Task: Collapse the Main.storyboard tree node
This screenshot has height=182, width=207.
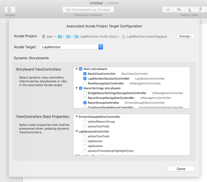Action: 76,69
